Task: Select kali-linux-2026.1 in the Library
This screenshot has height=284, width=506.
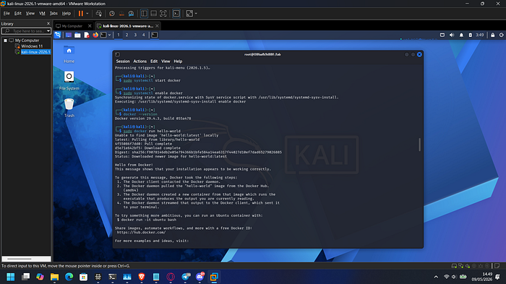Action: [x=35, y=52]
